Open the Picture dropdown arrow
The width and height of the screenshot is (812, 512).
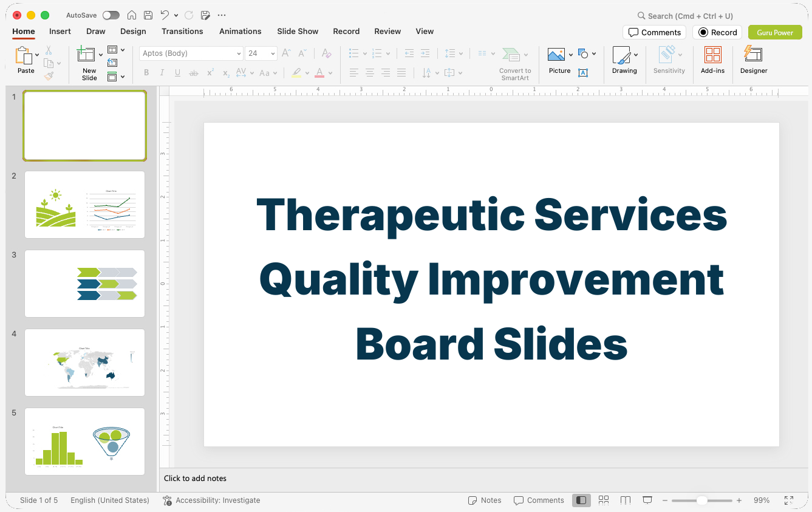[571, 55]
